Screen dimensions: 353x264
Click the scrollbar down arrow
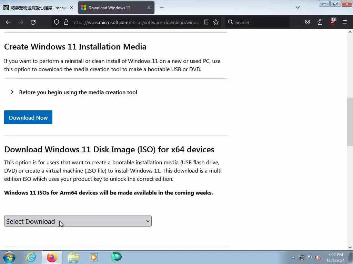click(x=350, y=247)
